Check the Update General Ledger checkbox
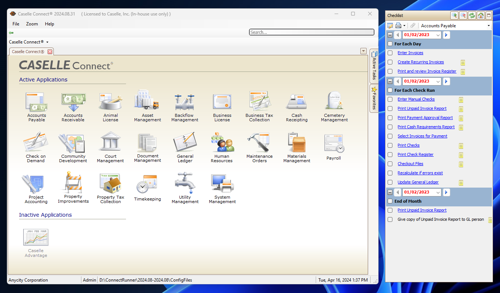500x293 pixels. coord(390,182)
